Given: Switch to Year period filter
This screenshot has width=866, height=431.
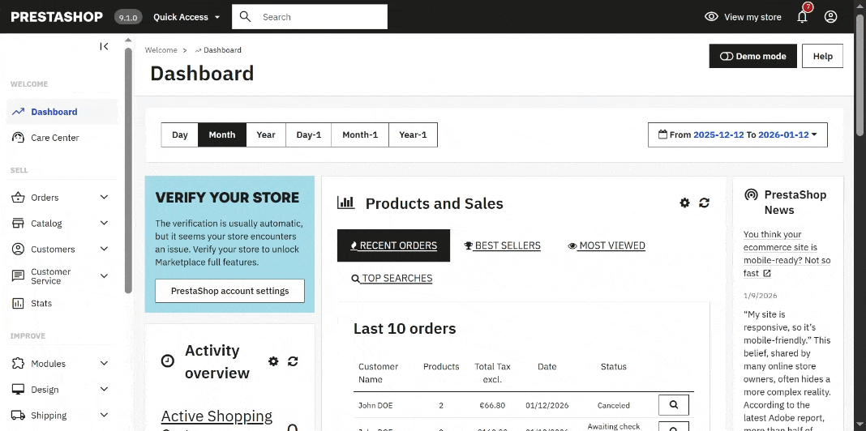Looking at the screenshot, I should coord(266,135).
